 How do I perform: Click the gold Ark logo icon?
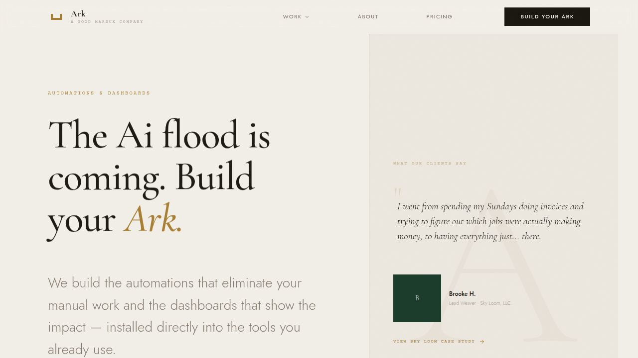pyautogui.click(x=56, y=16)
